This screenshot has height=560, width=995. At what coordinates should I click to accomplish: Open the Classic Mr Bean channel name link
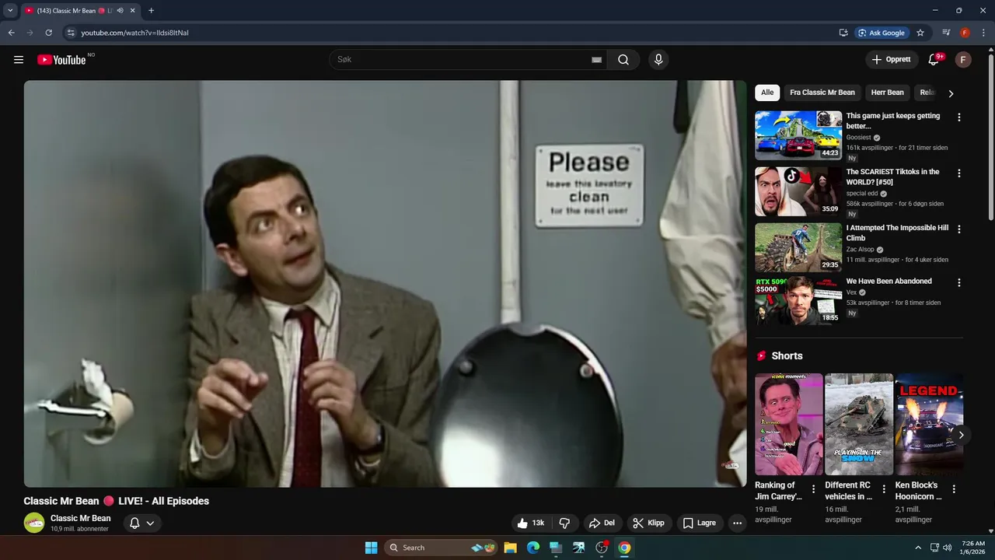point(81,518)
